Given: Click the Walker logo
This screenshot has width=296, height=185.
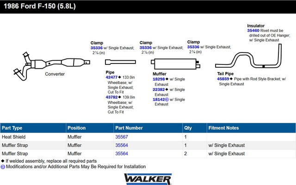Looking at the screenshot, I should [148, 179].
